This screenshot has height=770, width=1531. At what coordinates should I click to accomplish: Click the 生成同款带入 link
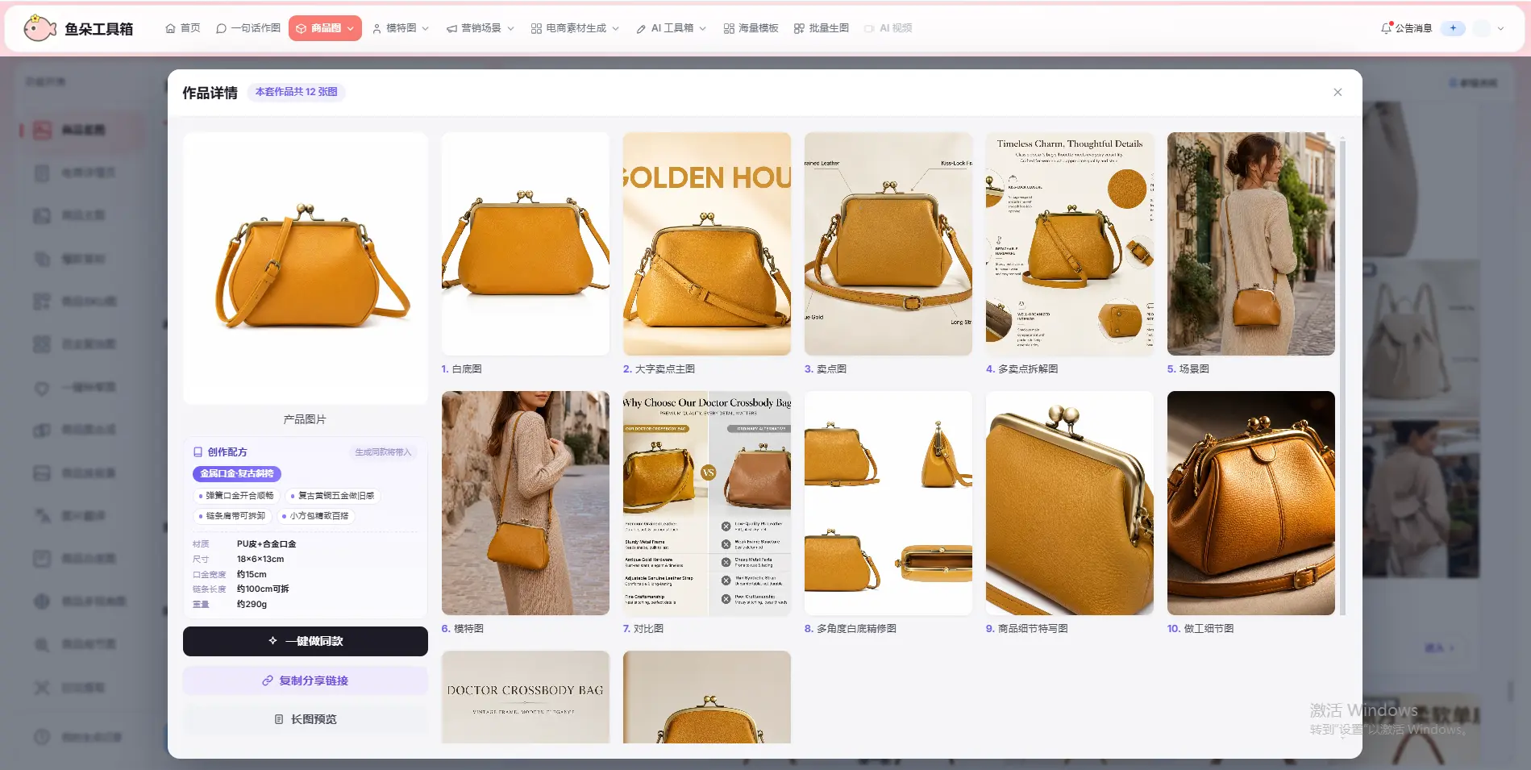[383, 452]
